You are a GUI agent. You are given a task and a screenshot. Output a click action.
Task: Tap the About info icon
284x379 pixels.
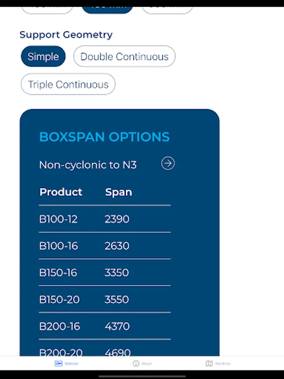pyautogui.click(x=136, y=363)
